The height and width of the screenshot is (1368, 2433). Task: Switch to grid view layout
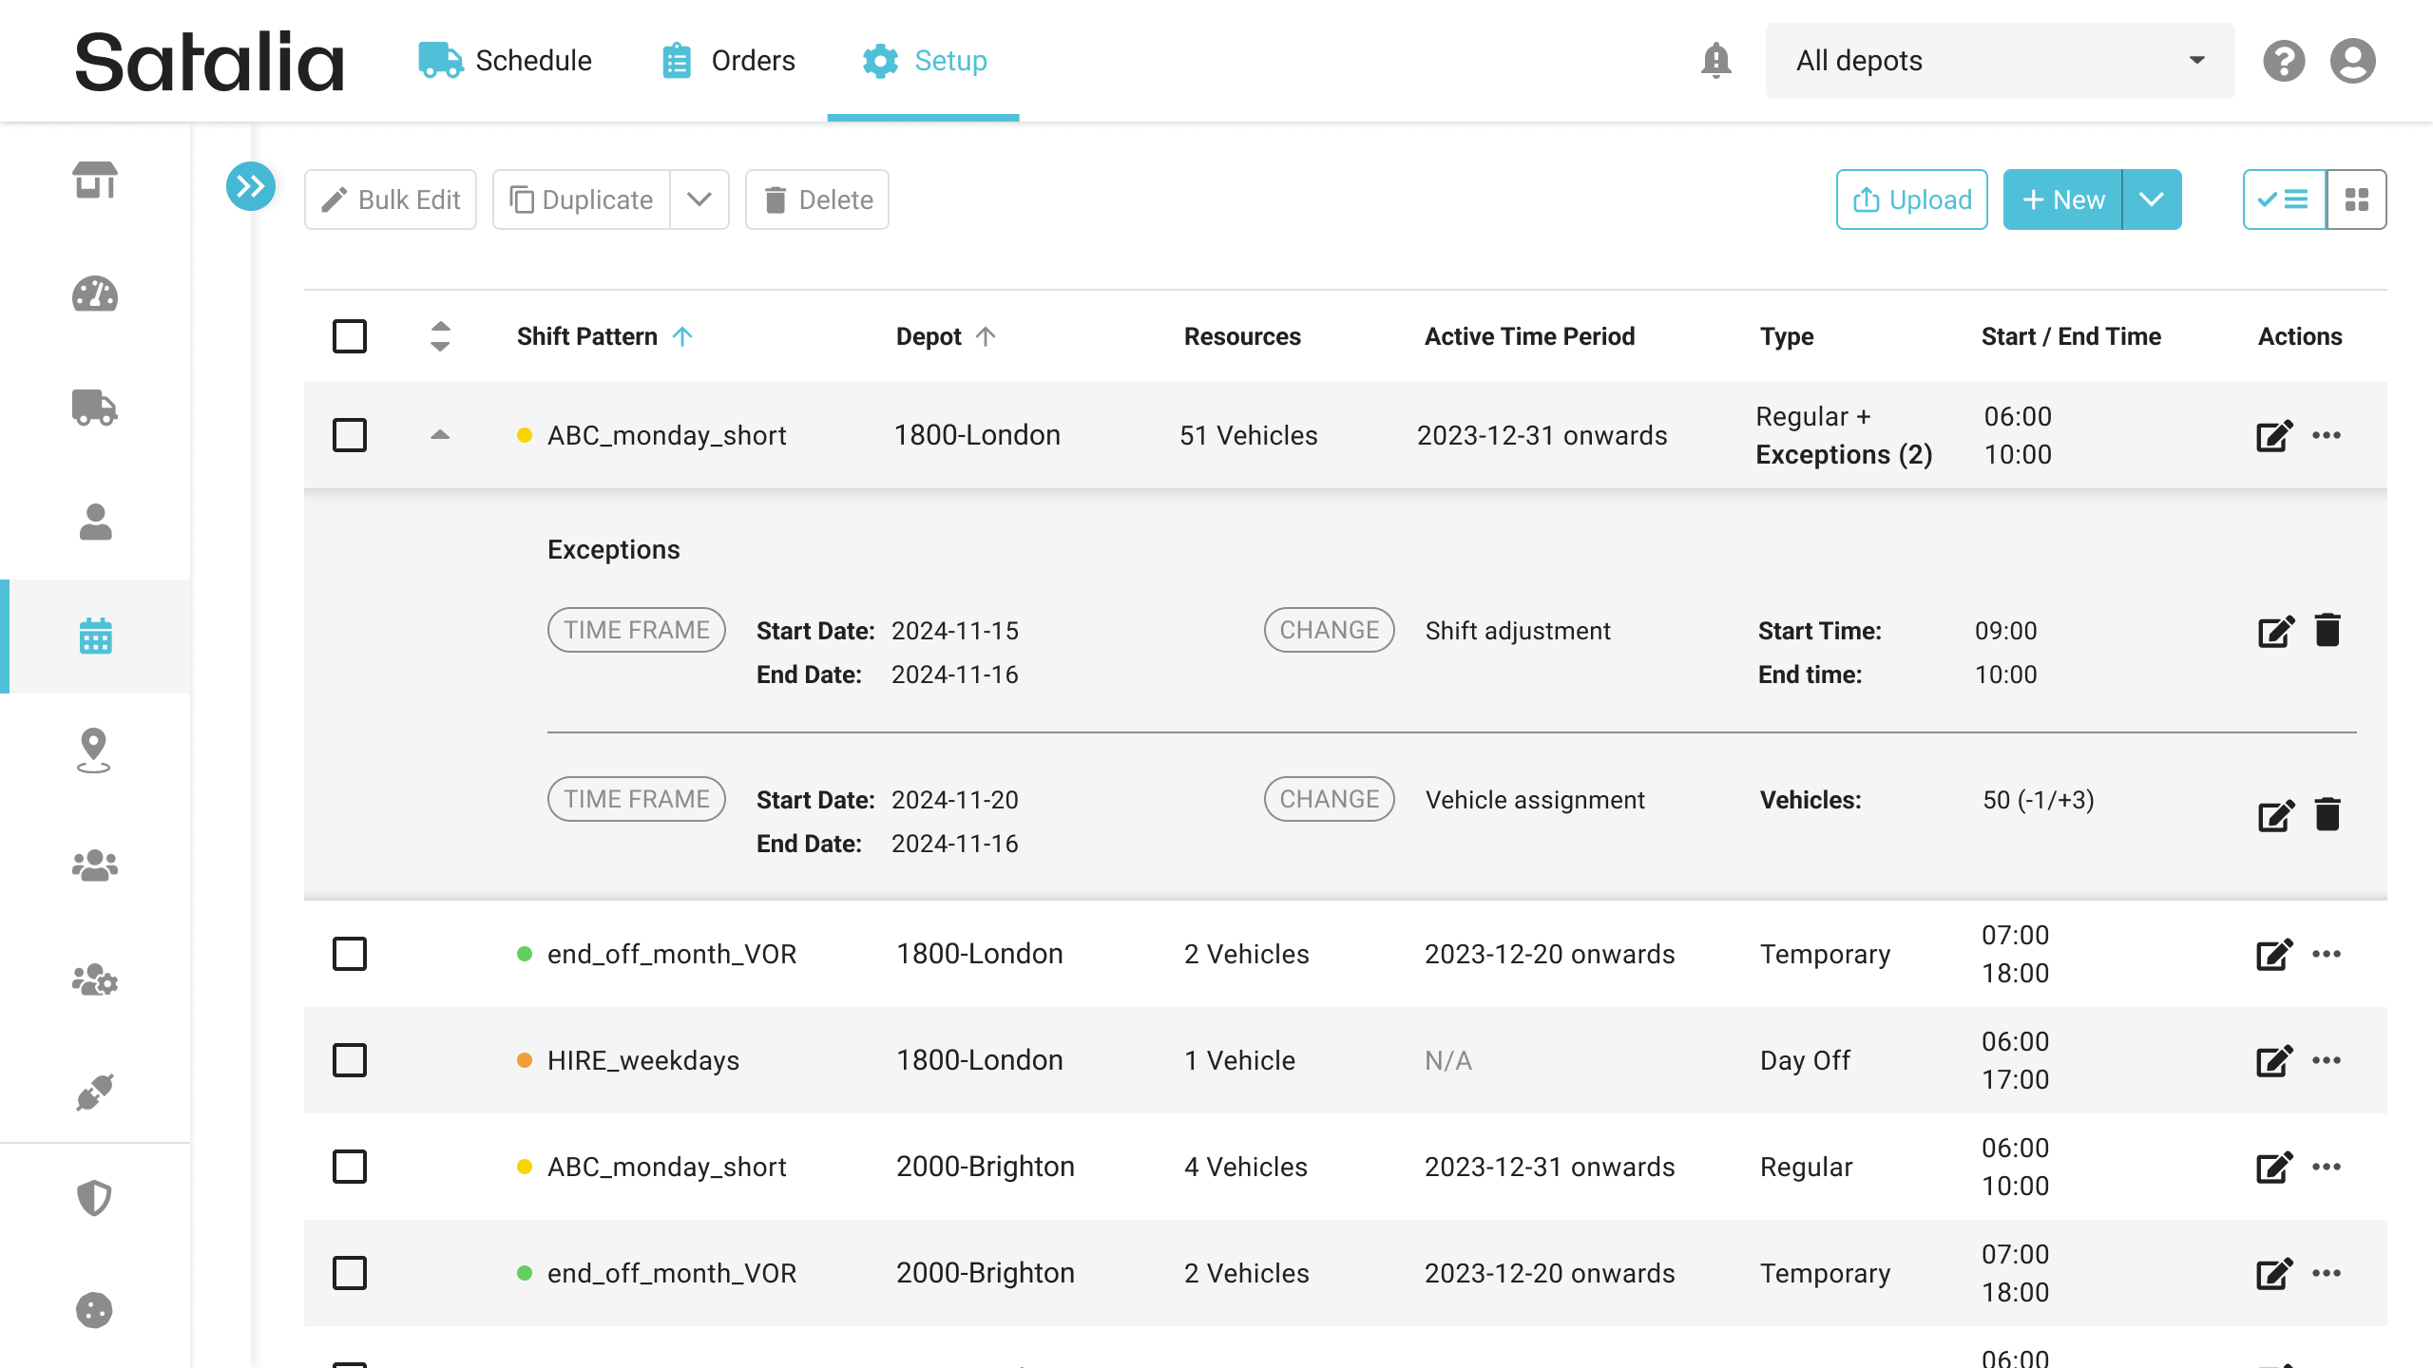click(2356, 199)
